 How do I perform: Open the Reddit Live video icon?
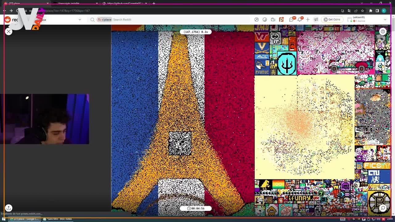pyautogui.click(x=273, y=19)
